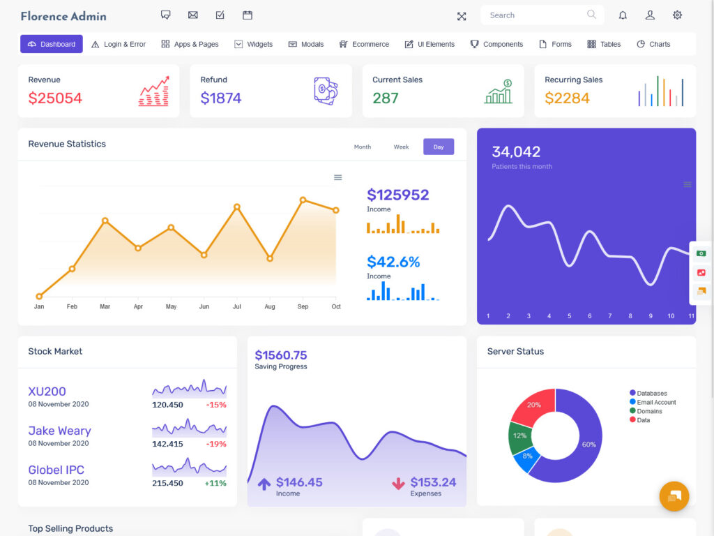The height and width of the screenshot is (536, 714).
Task: Click the Florence Admin logo
Action: 63,17
